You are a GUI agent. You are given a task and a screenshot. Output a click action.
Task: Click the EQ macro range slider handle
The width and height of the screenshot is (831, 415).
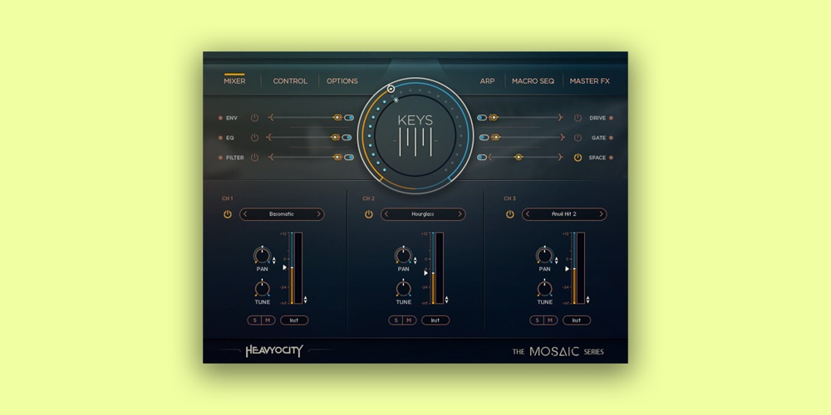click(x=335, y=137)
